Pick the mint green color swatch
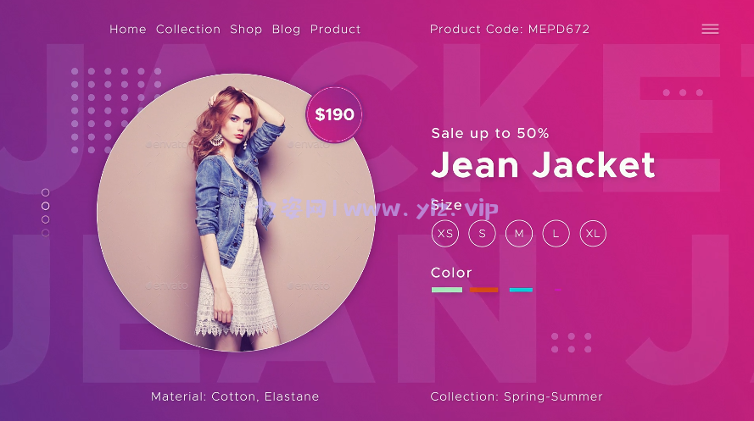 tap(447, 290)
